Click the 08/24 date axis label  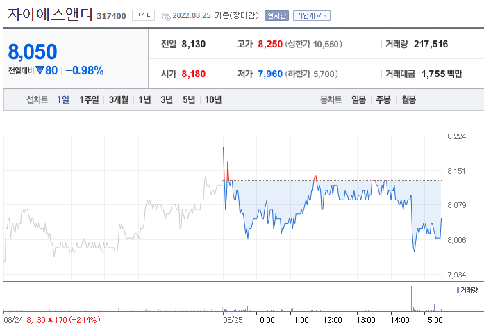click(13, 320)
